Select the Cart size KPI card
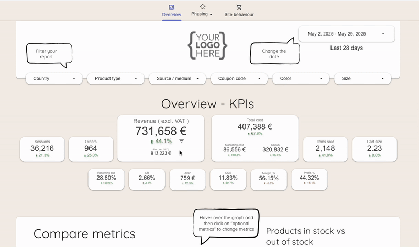The width and height of the screenshot is (419, 247). click(x=374, y=149)
